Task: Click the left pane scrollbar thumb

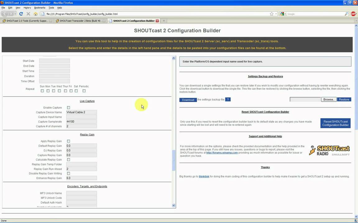Action: pyautogui.click(x=173, y=160)
